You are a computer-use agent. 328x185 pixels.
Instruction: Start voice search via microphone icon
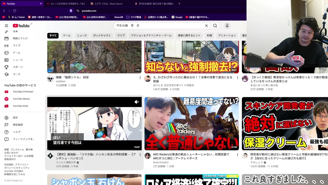coord(227,26)
